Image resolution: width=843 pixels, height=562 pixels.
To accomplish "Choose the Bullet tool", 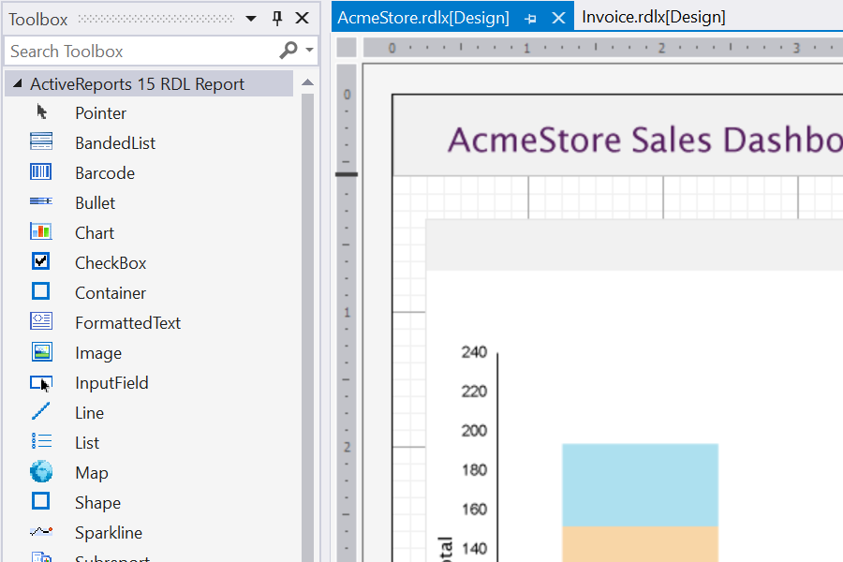I will tap(94, 202).
